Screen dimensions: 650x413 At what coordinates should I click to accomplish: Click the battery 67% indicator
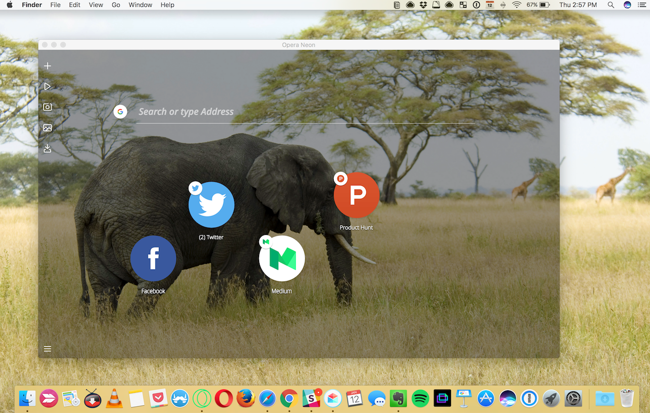pos(538,5)
